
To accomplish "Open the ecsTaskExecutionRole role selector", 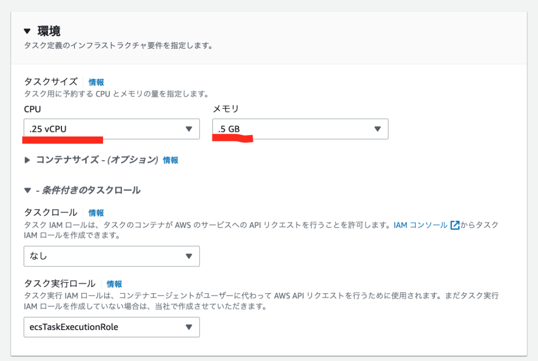I will pos(105,327).
